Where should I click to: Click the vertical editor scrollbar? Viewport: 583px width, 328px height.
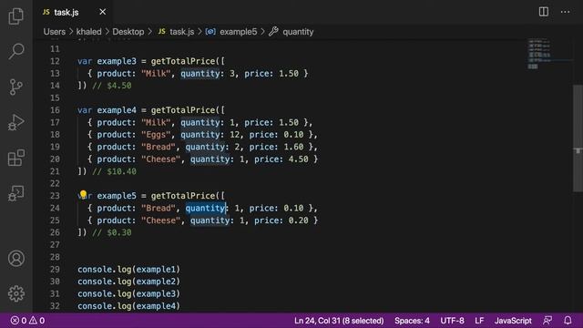[x=578, y=138]
